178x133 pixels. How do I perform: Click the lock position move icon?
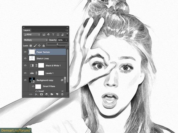click(39, 45)
